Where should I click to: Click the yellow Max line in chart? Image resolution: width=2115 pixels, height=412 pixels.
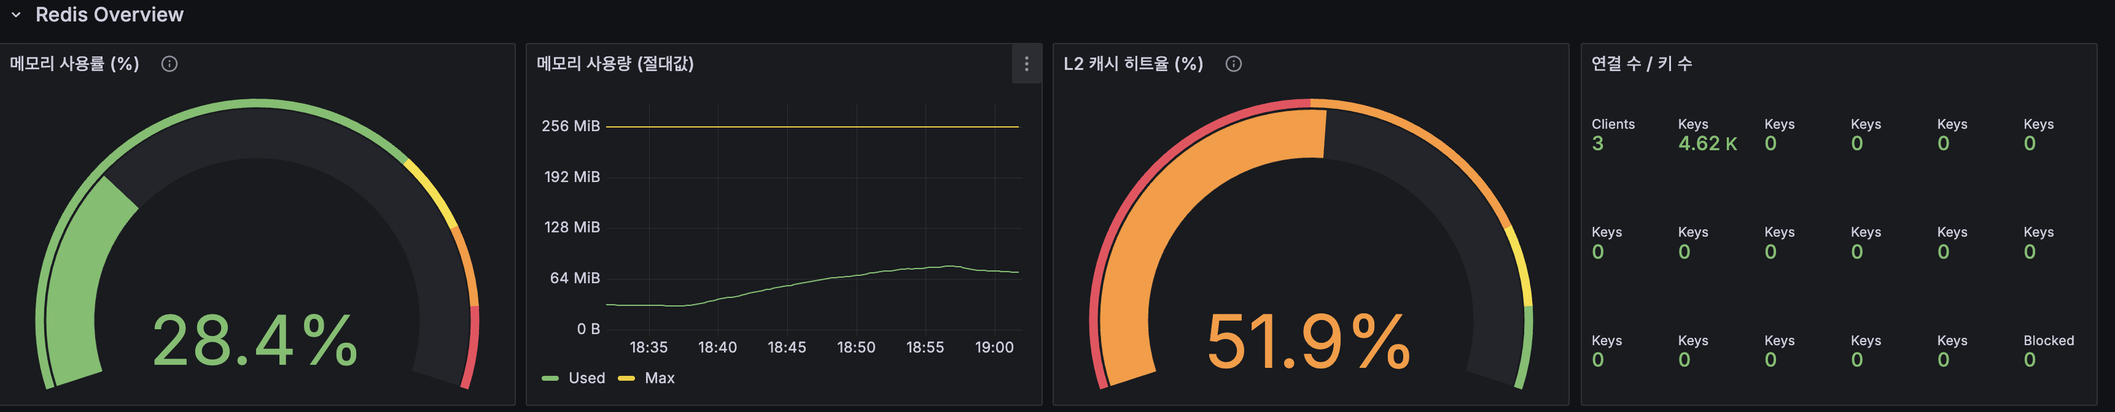tap(812, 127)
